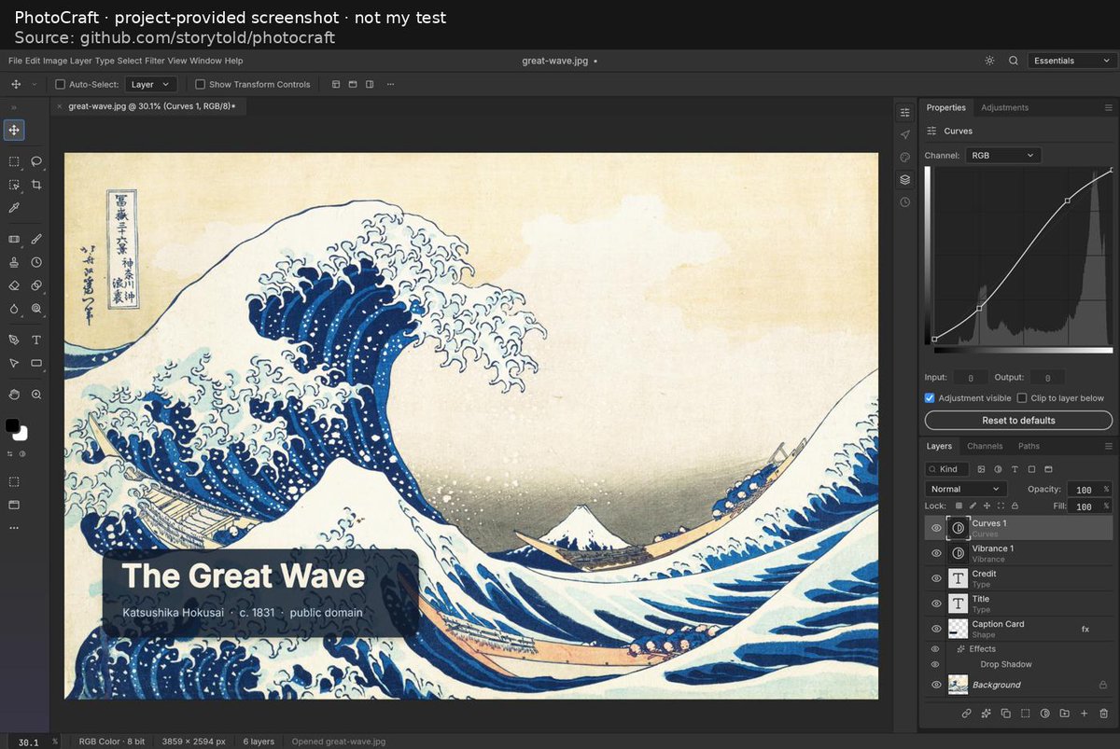This screenshot has width=1120, height=749.
Task: Enable the Auto-Select checkbox
Action: click(61, 84)
